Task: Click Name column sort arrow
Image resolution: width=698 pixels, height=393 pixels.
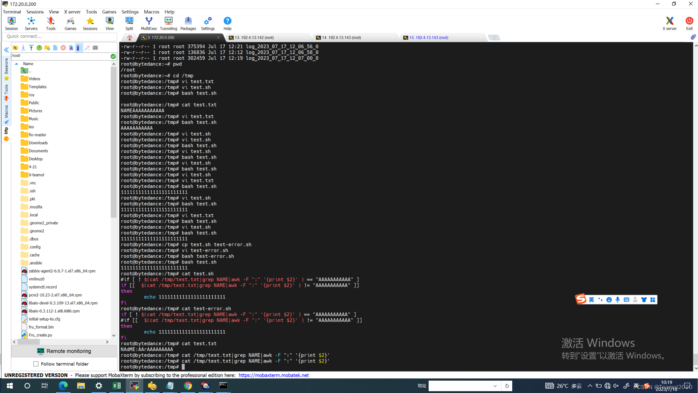Action: (x=16, y=64)
